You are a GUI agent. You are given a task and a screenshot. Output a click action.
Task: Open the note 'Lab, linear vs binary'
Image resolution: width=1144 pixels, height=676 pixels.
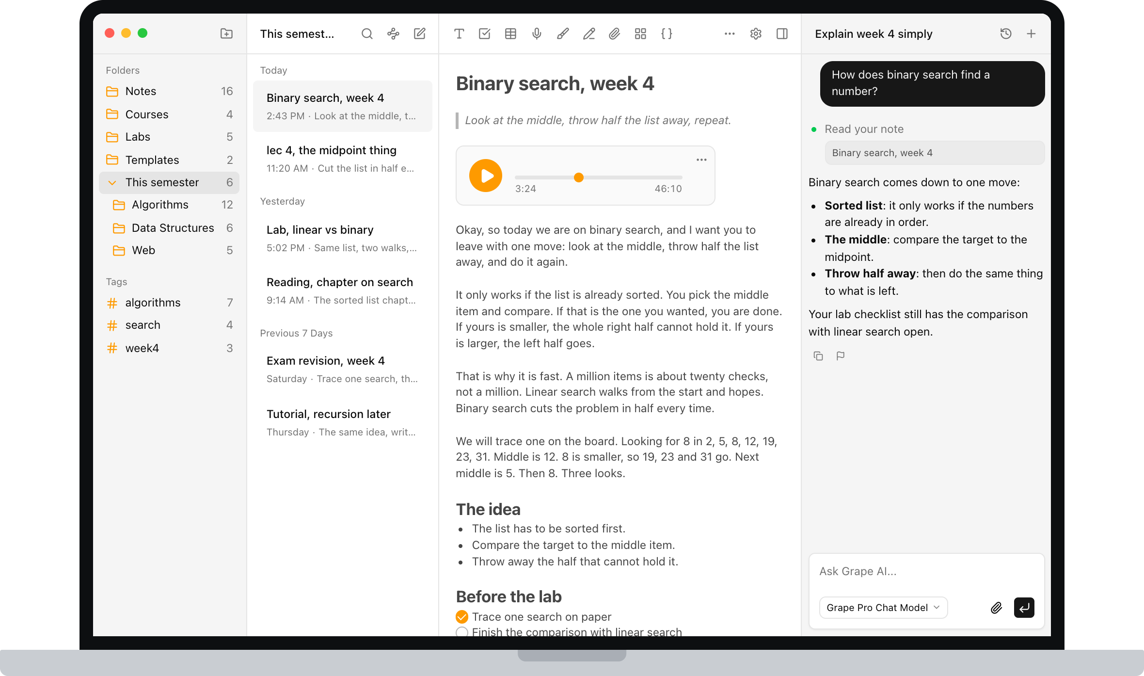coord(343,238)
